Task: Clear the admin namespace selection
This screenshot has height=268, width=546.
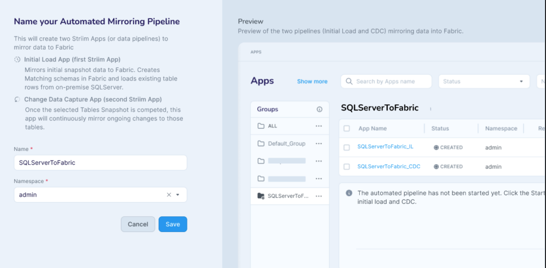Action: (169, 195)
